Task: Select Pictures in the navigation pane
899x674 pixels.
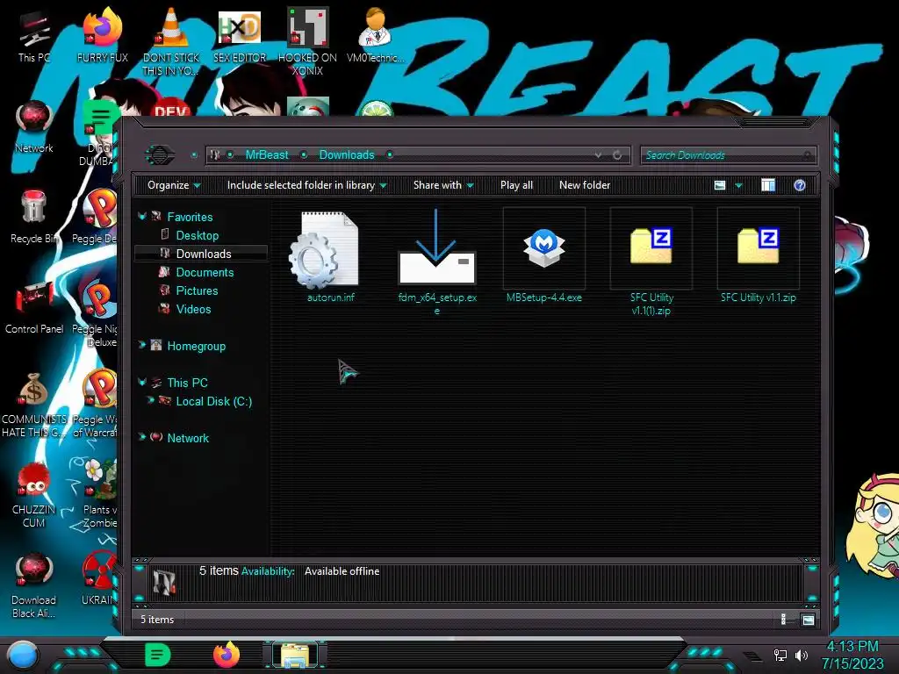Action: (x=197, y=290)
